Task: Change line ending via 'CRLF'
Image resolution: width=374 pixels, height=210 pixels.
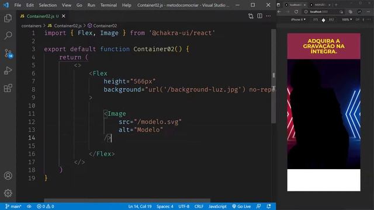Action: (199, 206)
